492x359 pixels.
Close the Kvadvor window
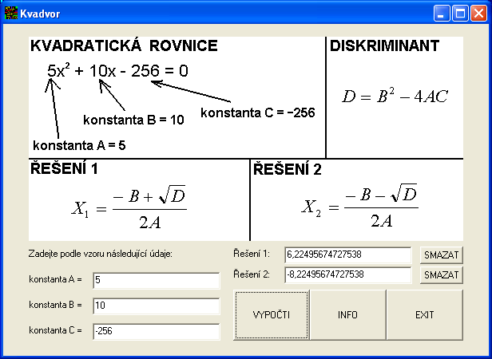[478, 13]
